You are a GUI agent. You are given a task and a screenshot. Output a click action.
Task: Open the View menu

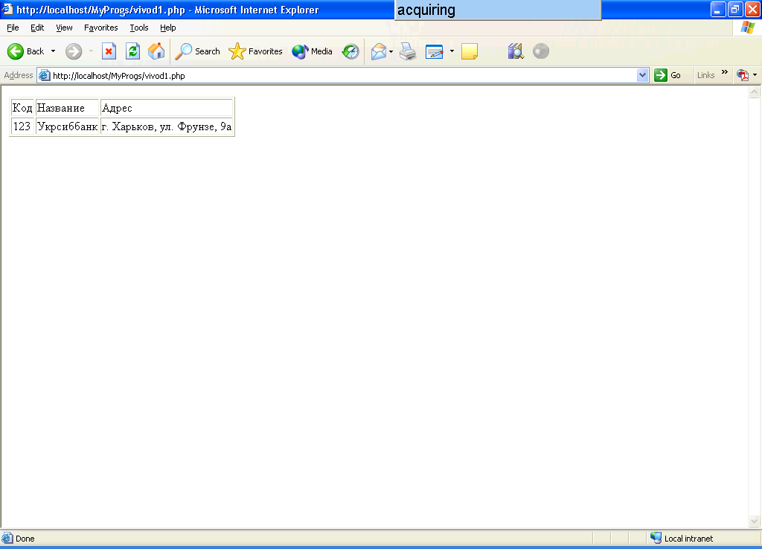(64, 28)
